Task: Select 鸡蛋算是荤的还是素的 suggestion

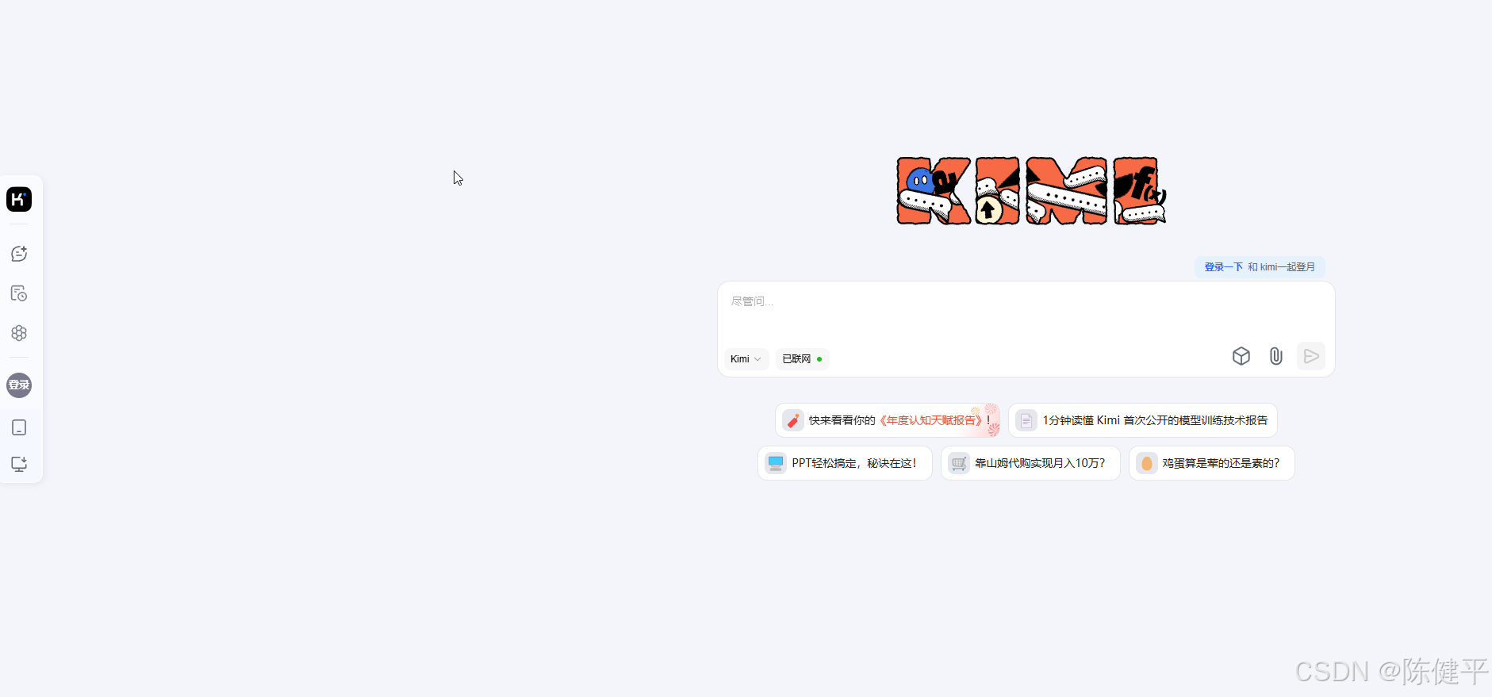Action: point(1212,463)
